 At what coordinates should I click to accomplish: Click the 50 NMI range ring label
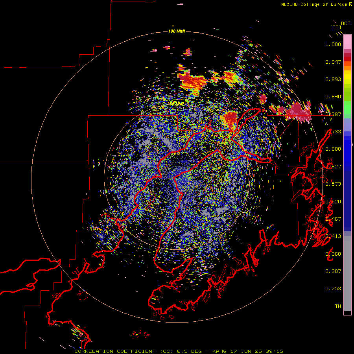[x=177, y=104]
